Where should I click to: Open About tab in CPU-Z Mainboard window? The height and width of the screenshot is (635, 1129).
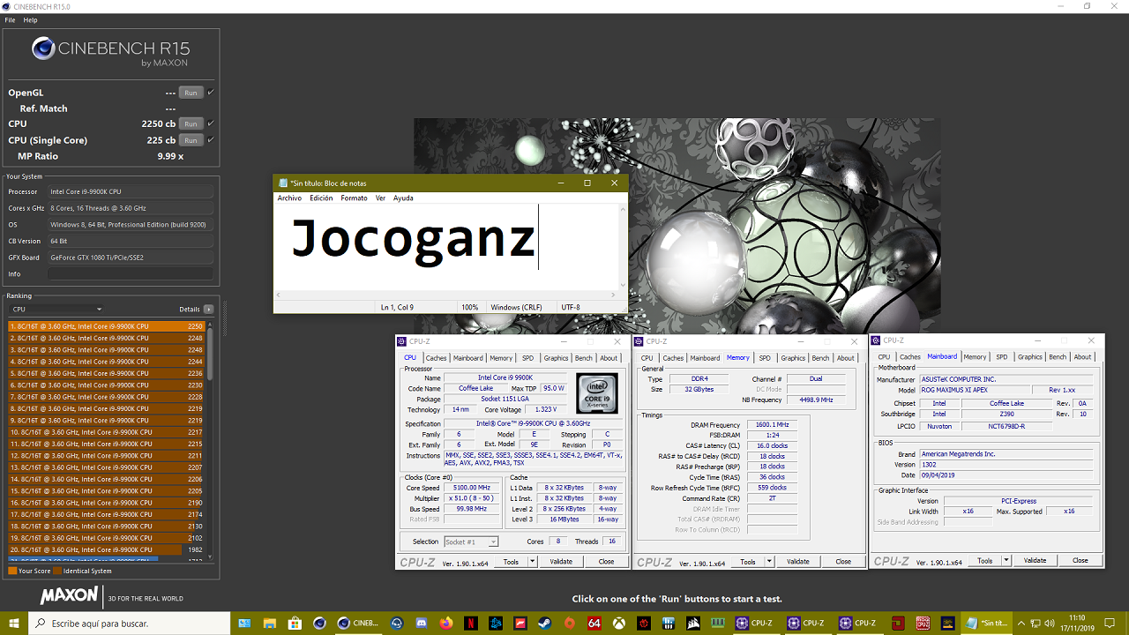[1082, 357]
